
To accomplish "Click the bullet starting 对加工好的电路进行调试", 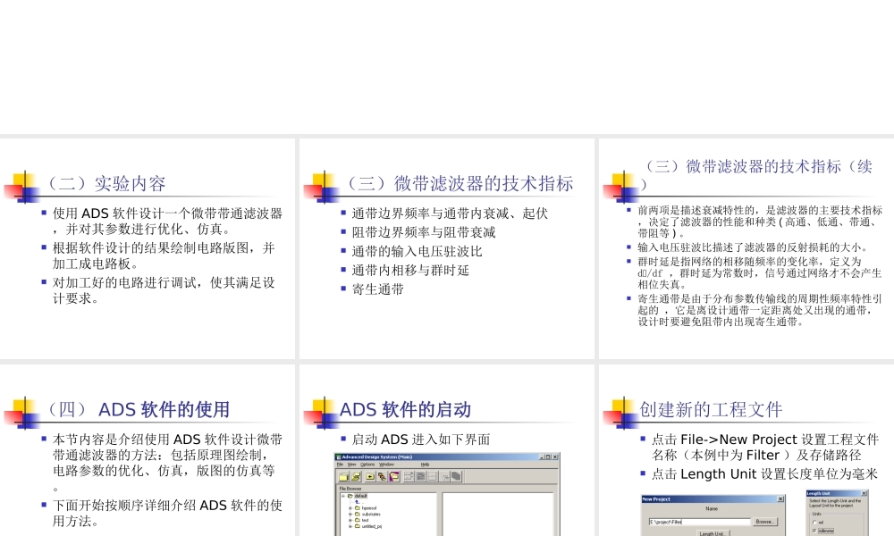I will (164, 290).
